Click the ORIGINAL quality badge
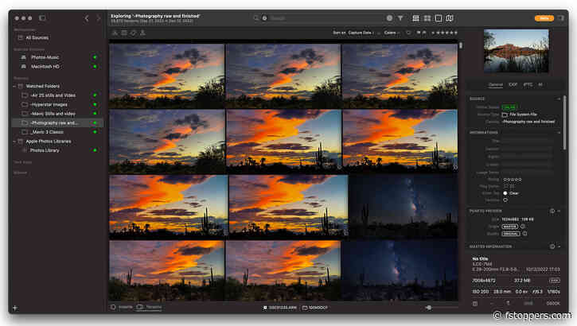The image size is (577, 326). pos(511,234)
